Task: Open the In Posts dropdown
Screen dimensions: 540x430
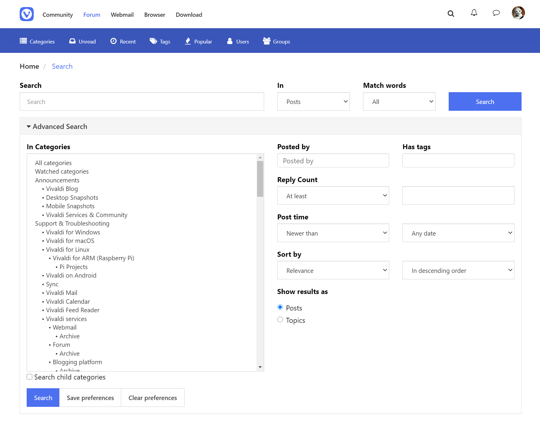Action: pos(313,102)
